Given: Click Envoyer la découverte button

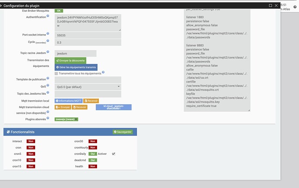Looking at the screenshot, I should pyautogui.click(x=70, y=61).
